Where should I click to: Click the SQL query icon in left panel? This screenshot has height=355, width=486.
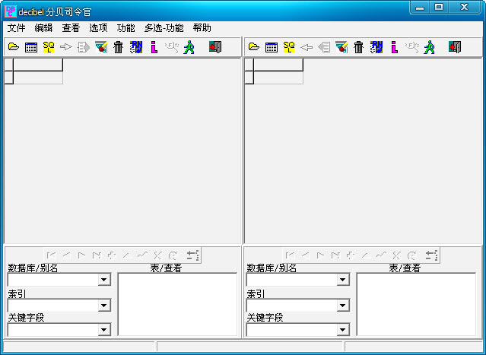(49, 47)
